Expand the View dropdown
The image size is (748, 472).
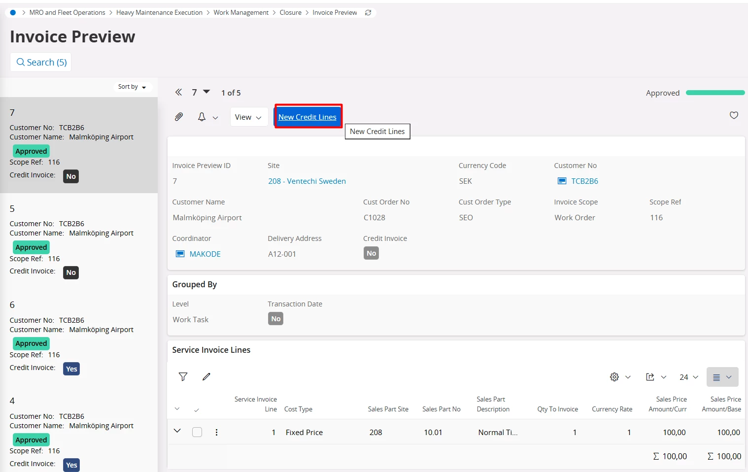pyautogui.click(x=248, y=117)
